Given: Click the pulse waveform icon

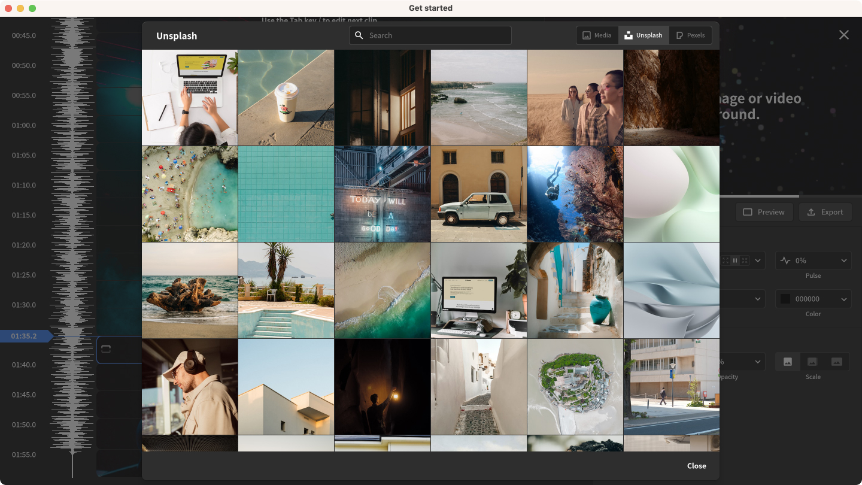Looking at the screenshot, I should pyautogui.click(x=785, y=260).
